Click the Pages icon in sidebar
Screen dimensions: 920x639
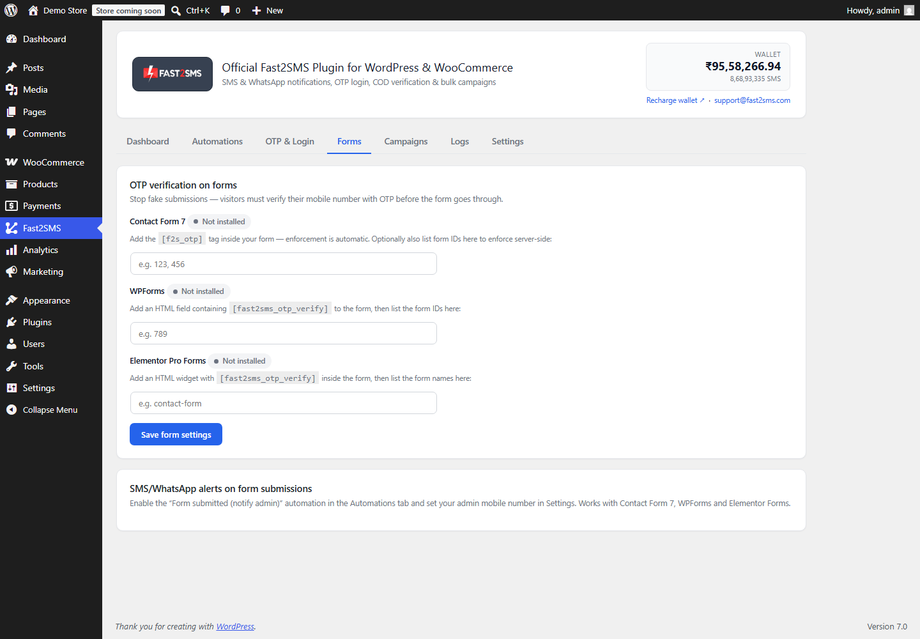pos(11,112)
